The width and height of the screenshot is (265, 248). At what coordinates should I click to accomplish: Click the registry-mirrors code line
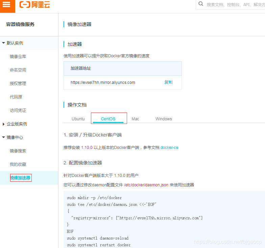(x=137, y=218)
